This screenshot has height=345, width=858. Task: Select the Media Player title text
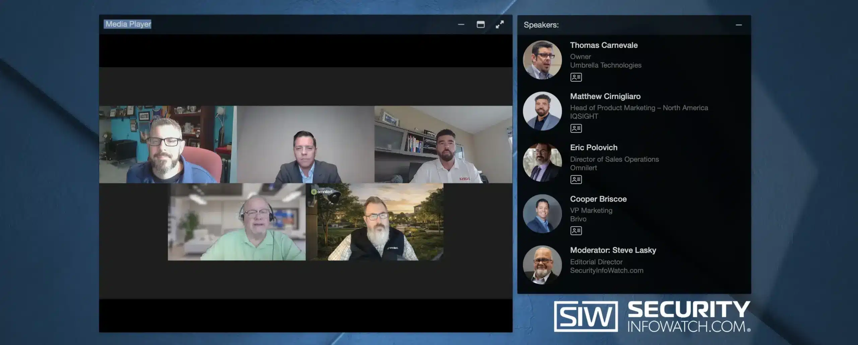[x=128, y=24]
